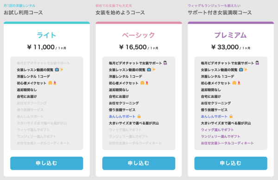Click TV icon next to ライト lesson videos
This screenshot has height=180, width=278.
(x=57, y=70)
